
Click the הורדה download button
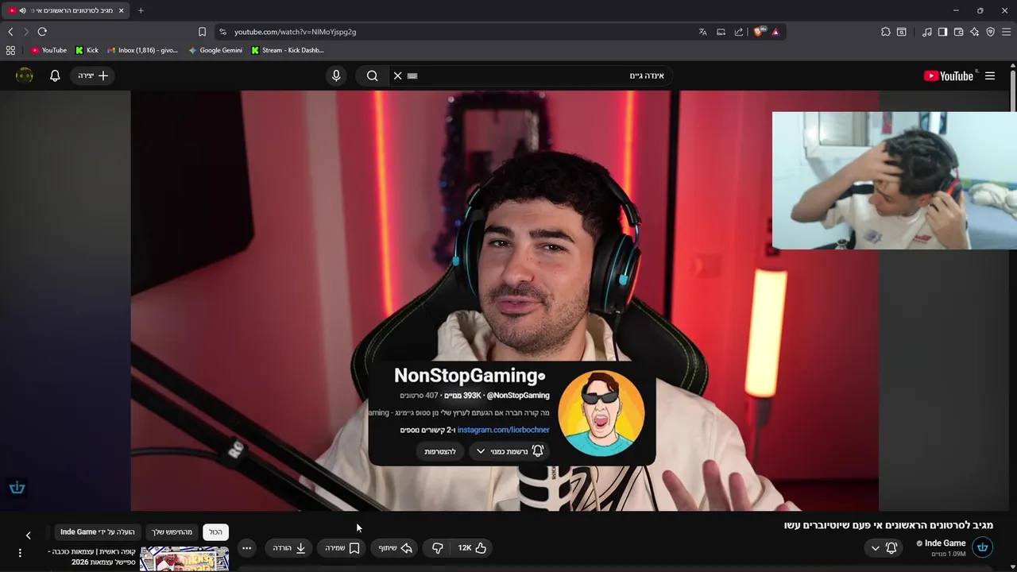pos(289,548)
